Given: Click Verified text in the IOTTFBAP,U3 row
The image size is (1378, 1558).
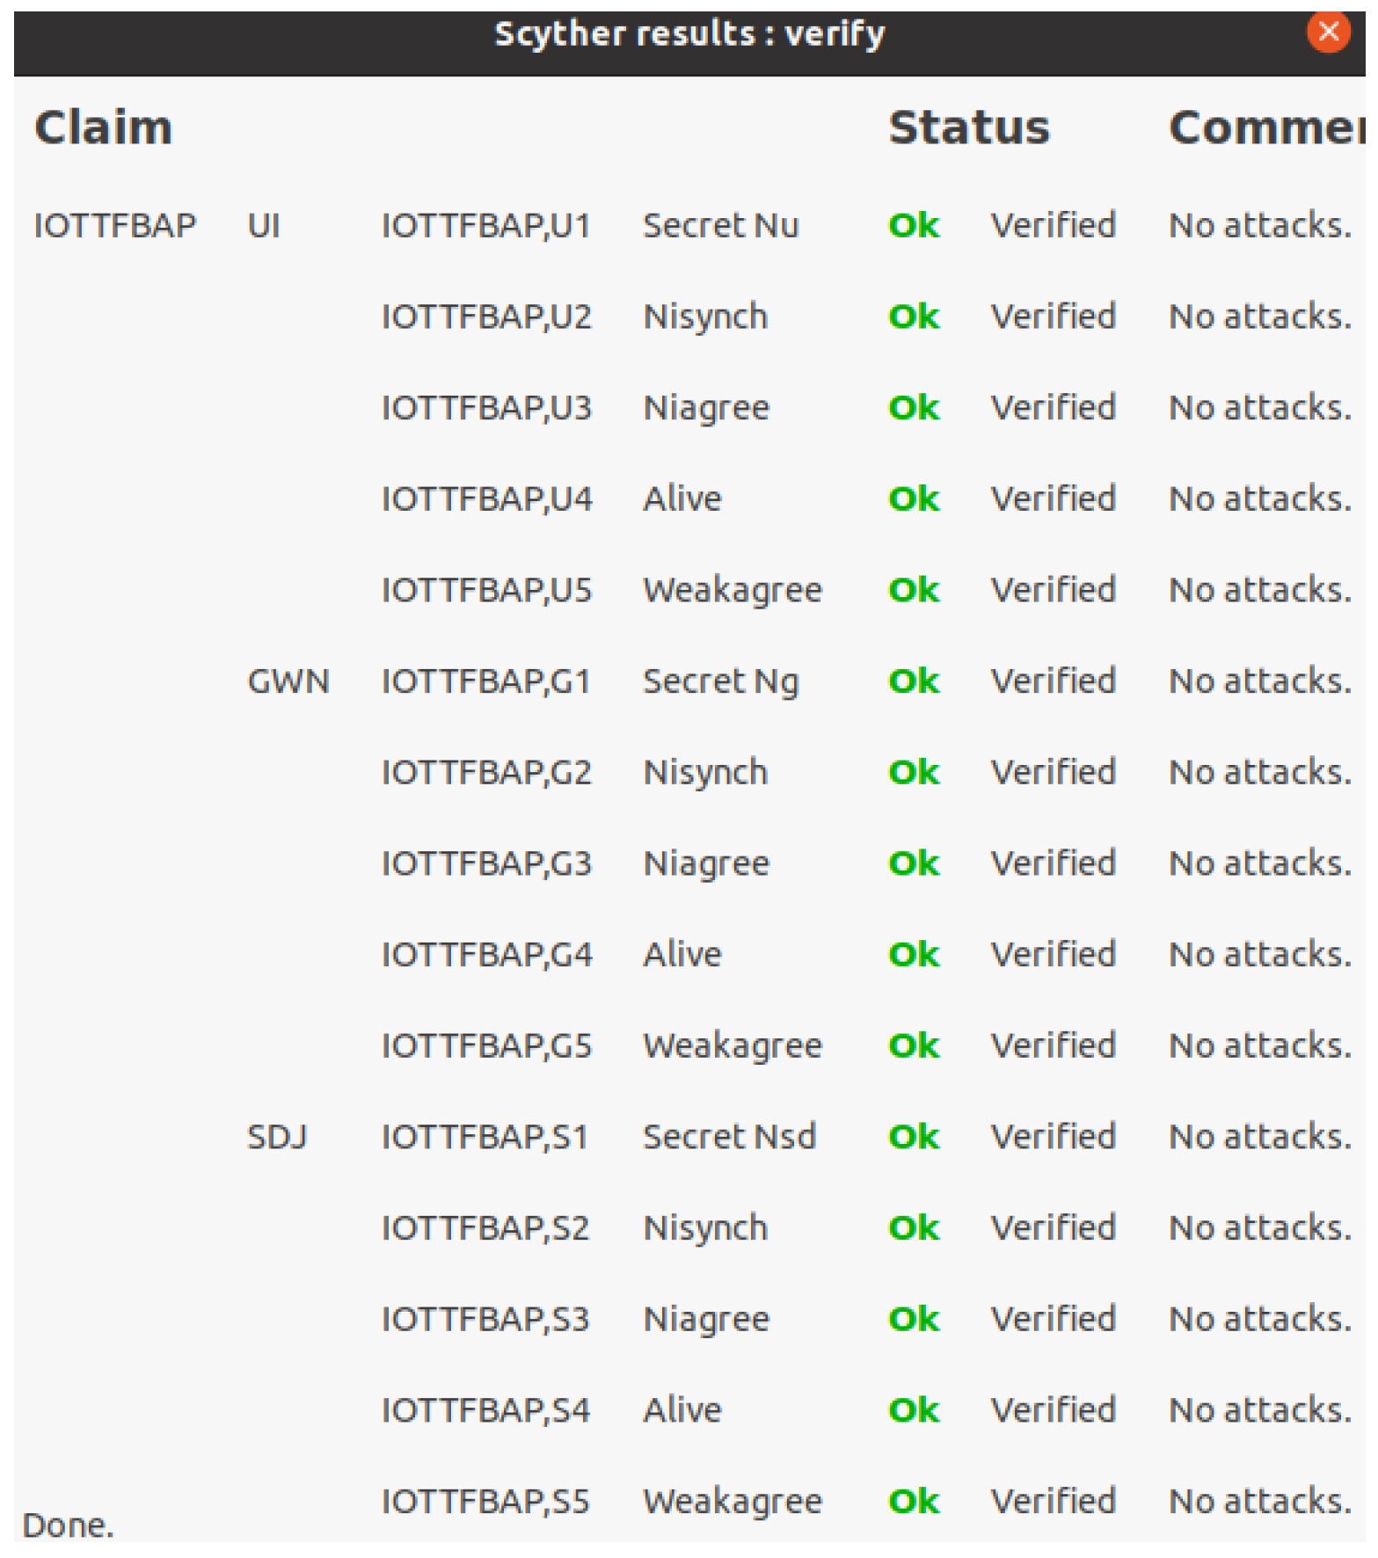Looking at the screenshot, I should pyautogui.click(x=1053, y=408).
